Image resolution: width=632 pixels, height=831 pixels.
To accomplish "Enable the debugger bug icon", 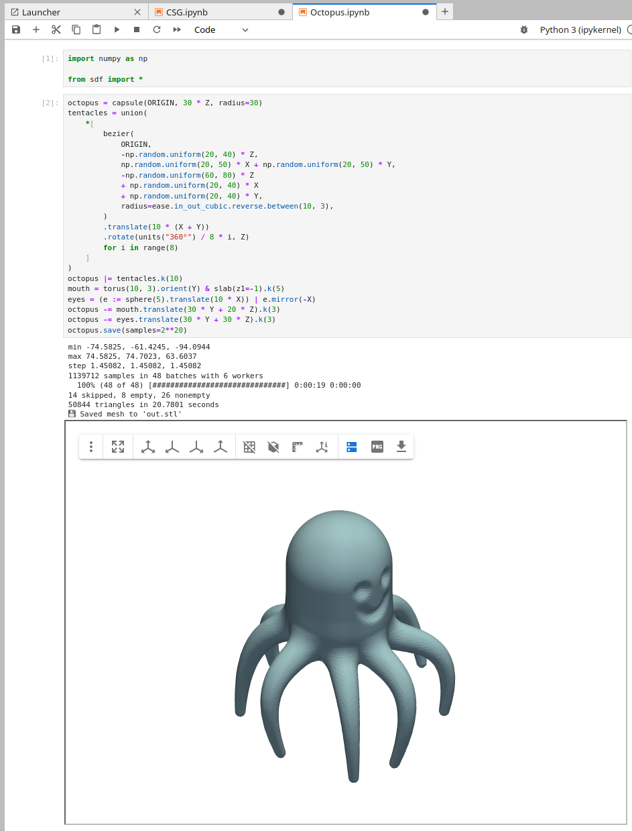I will 524,30.
